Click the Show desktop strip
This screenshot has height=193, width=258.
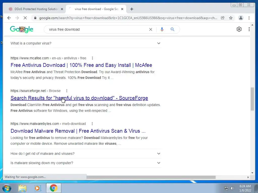click(256, 188)
